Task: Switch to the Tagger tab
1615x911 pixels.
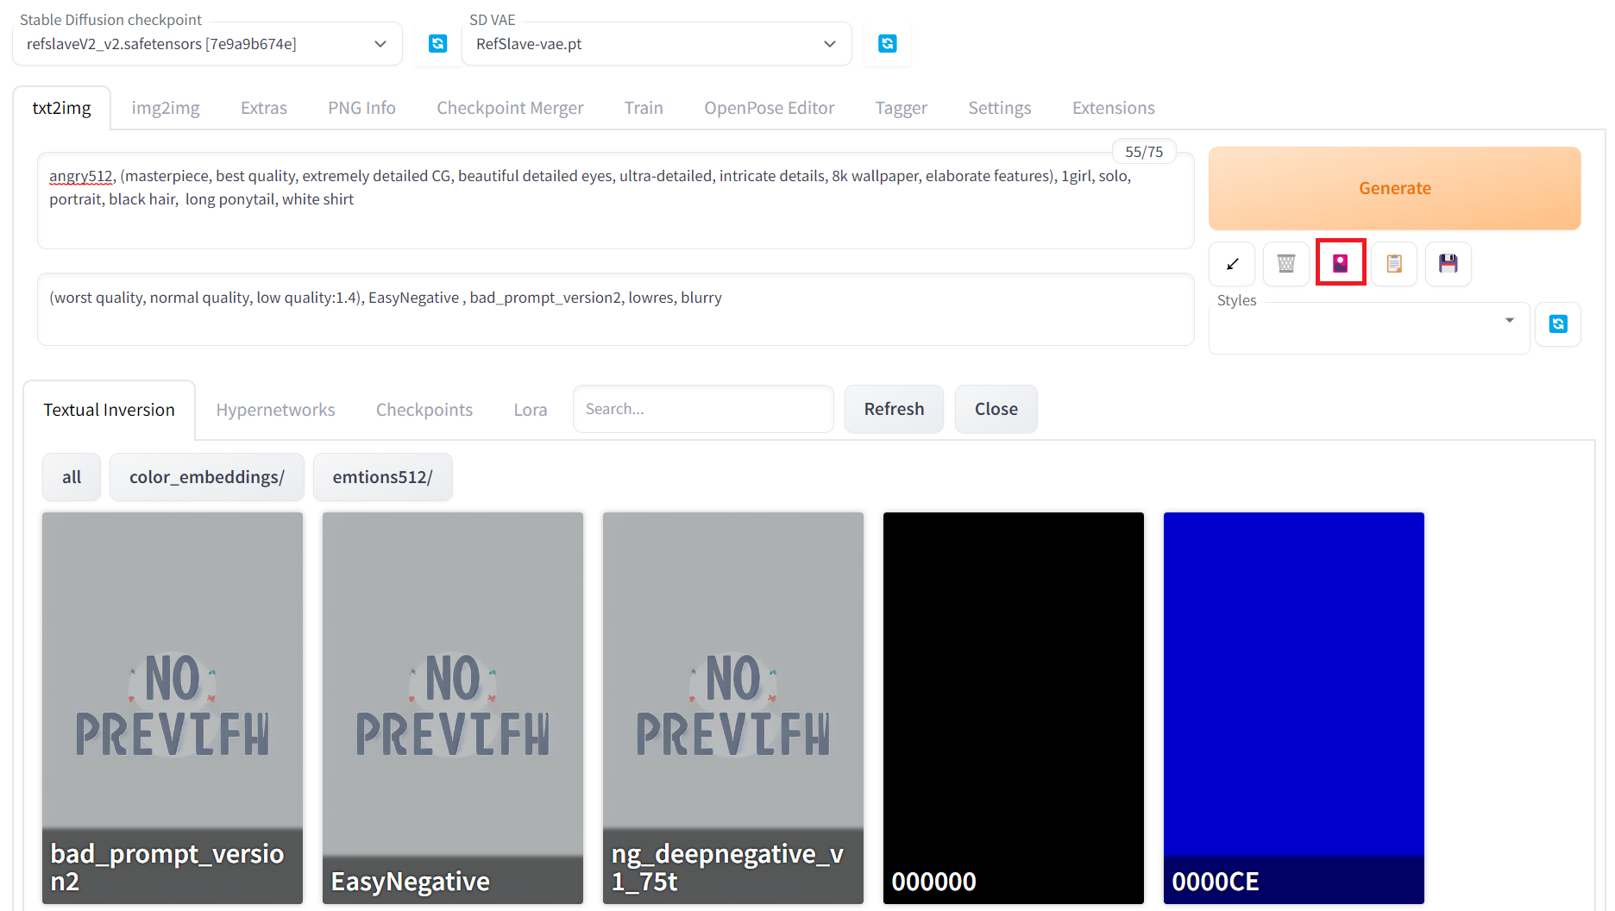Action: [x=902, y=108]
